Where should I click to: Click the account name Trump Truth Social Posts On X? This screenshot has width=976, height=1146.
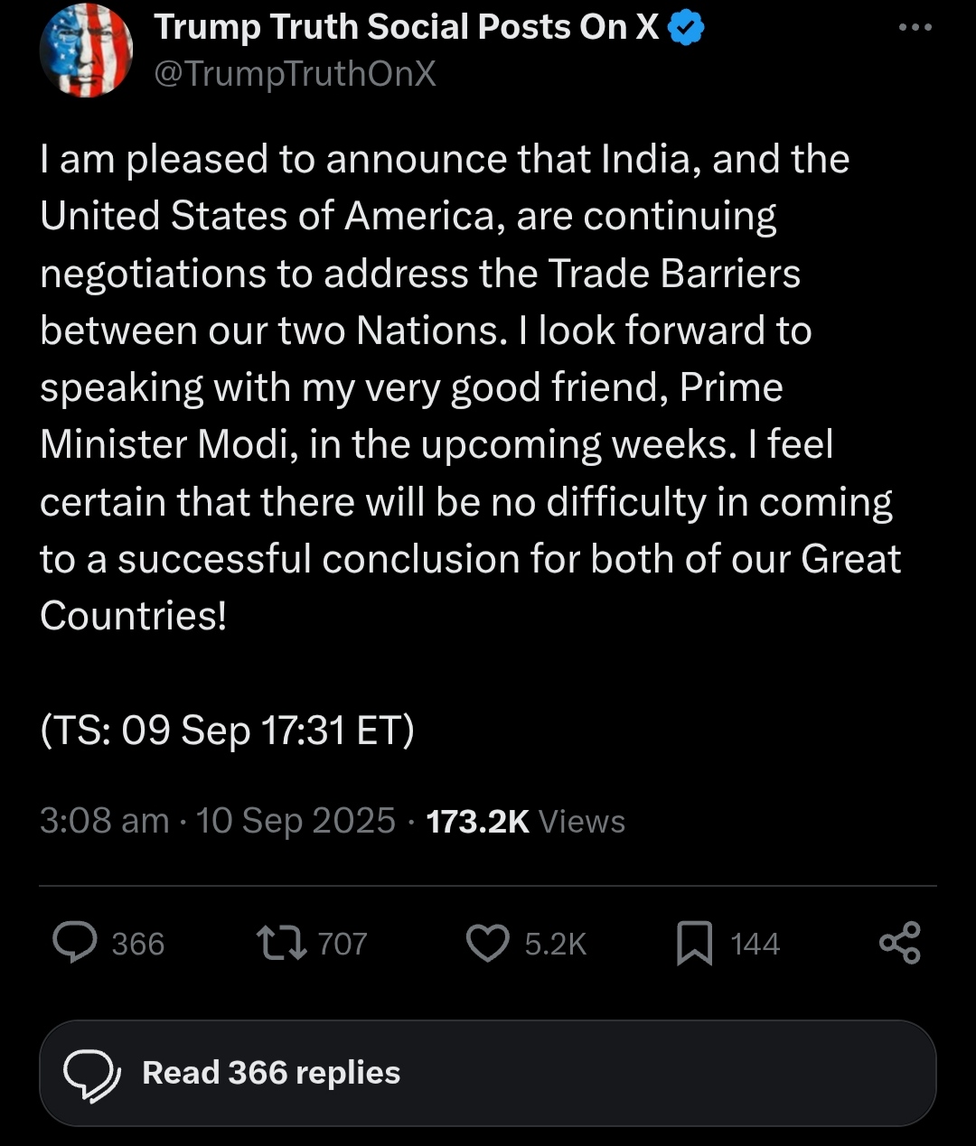point(407,28)
